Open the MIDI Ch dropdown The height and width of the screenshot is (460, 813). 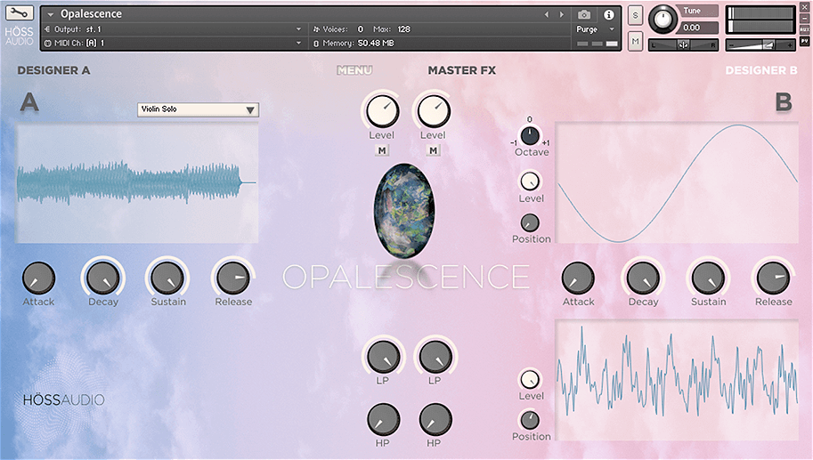point(173,43)
